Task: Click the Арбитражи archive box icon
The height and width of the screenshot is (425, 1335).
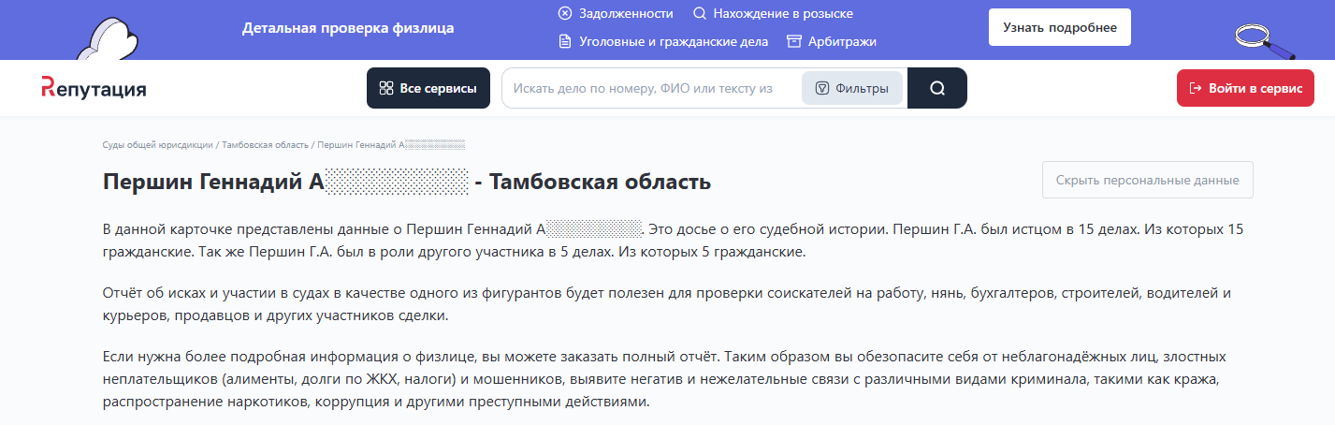Action: pyautogui.click(x=794, y=41)
